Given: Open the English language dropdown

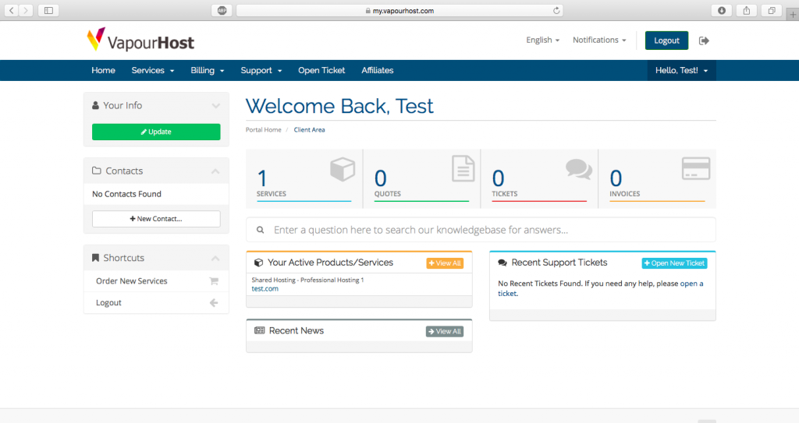Looking at the screenshot, I should (x=543, y=40).
